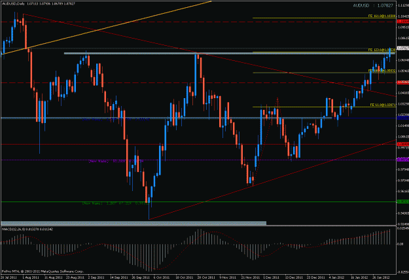Image resolution: width=409 pixels, height=280 pixels.
Task: Click the white current price tag on axis
Action: pyautogui.click(x=402, y=48)
